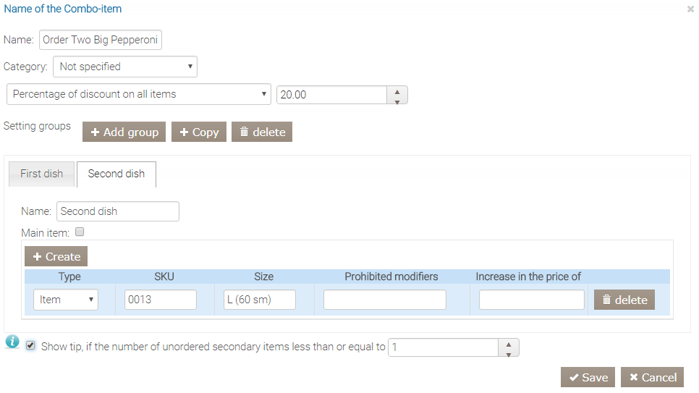Close the Combo-item dialog with the X icon
This screenshot has height=393, width=699.
[x=690, y=9]
